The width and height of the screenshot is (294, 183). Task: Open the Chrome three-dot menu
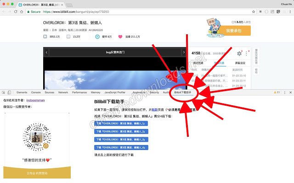point(290,11)
